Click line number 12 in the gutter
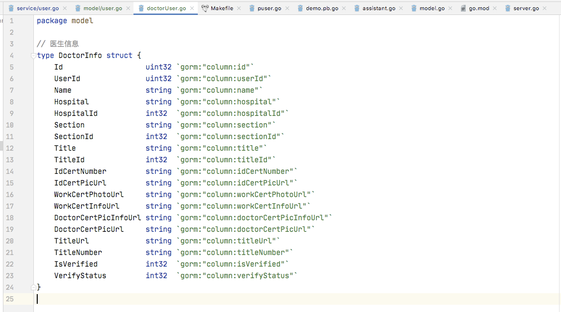The width and height of the screenshot is (561, 312). pos(11,148)
